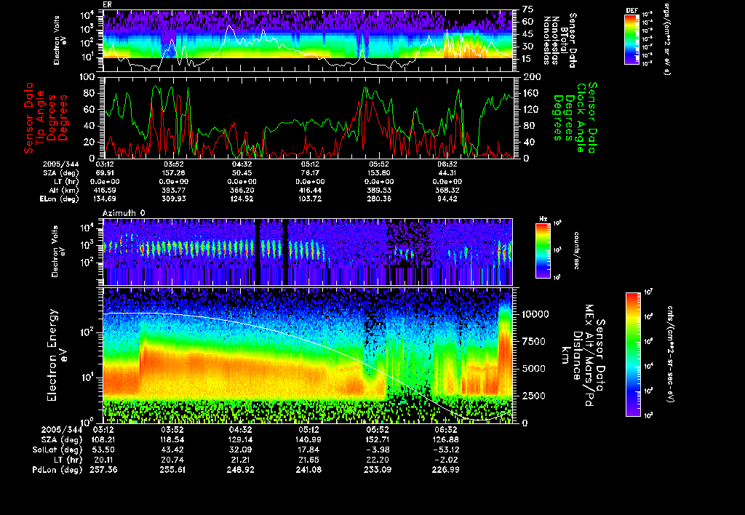The width and height of the screenshot is (745, 515).
Task: Click the 100 tip angle axis tick
Action: 87,77
